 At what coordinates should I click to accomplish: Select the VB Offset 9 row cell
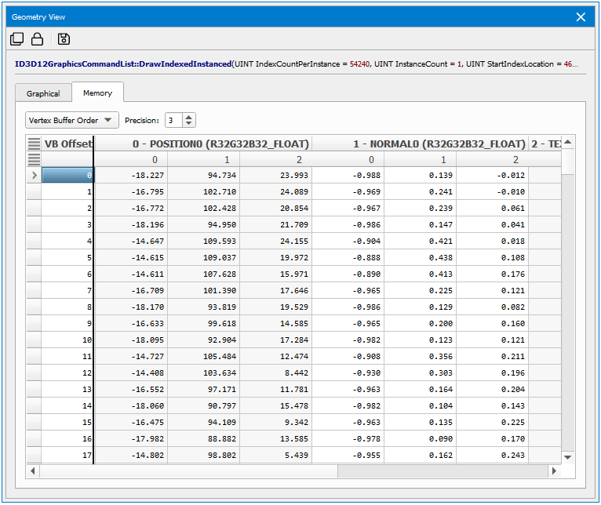click(67, 323)
